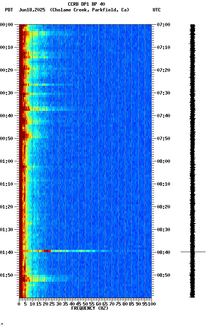Click the 01:10 PDT time label

6,184
